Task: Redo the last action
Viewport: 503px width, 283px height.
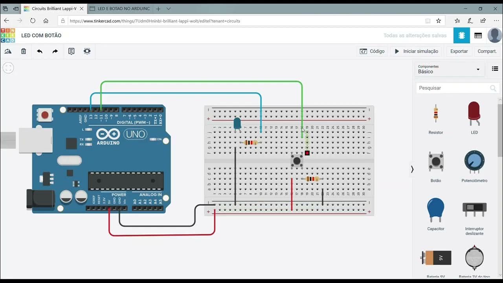Action: coord(55,51)
